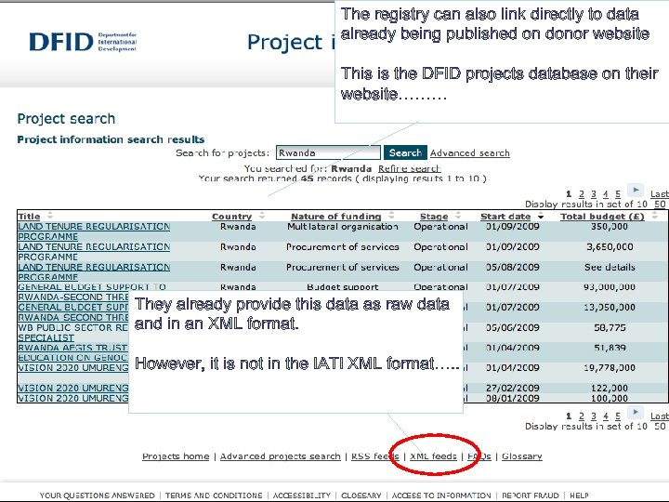The width and height of the screenshot is (669, 502).
Task: Click the 'Project search' heading
Action: [66, 119]
